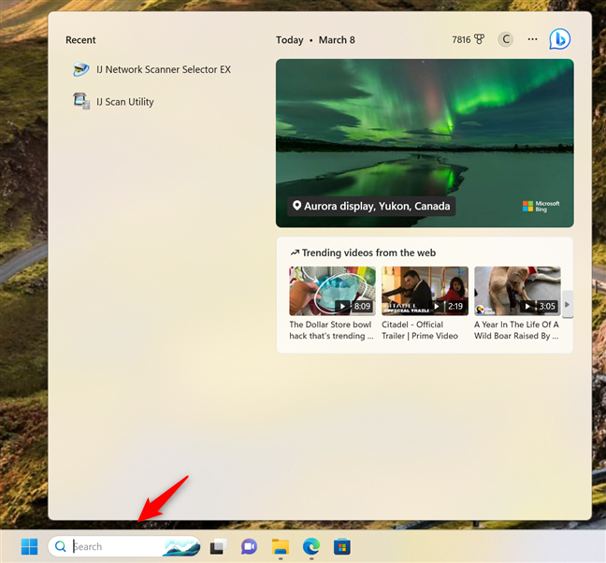The width and height of the screenshot is (606, 563).
Task: Click IJ Network Scanner Selector EX icon
Action: (x=80, y=69)
